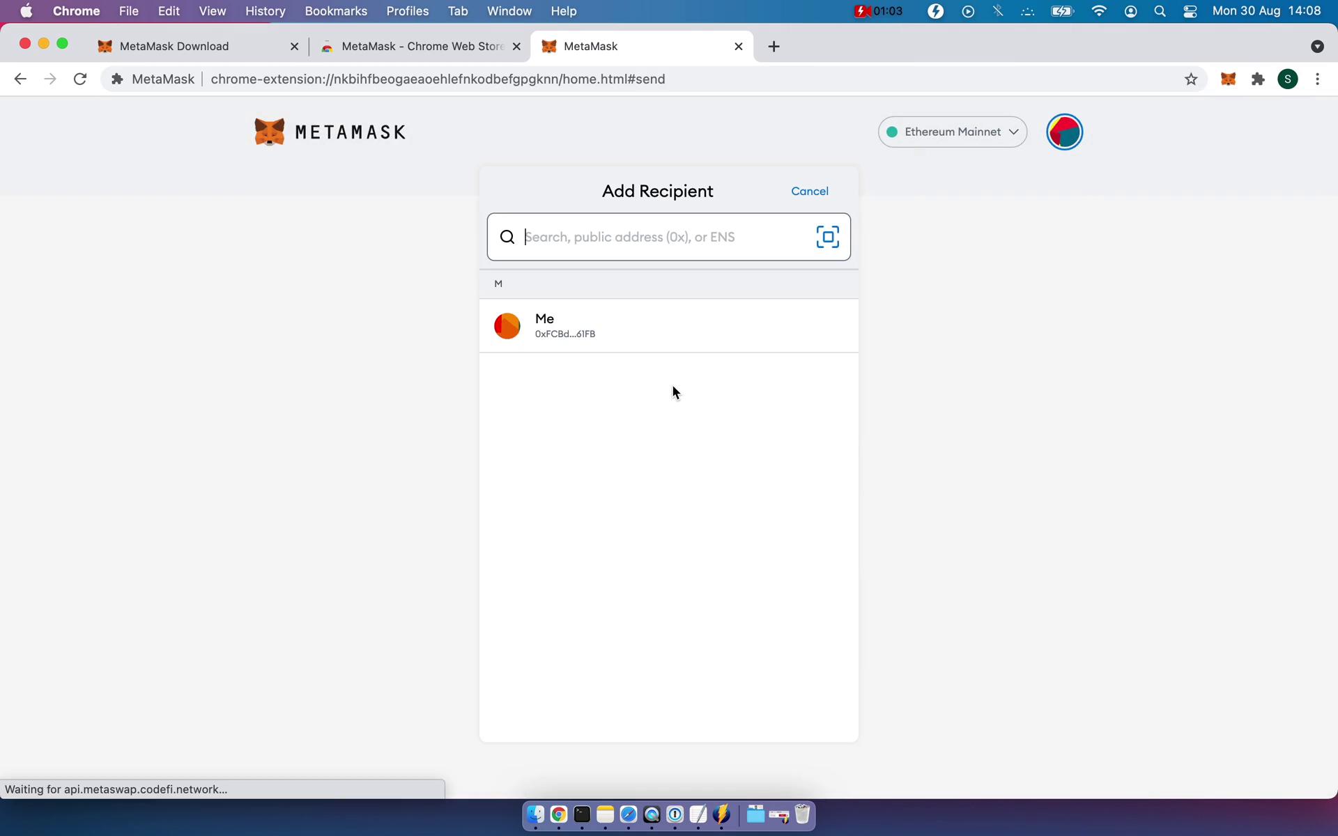
Task: Click the History menu in menu bar
Action: tap(265, 10)
